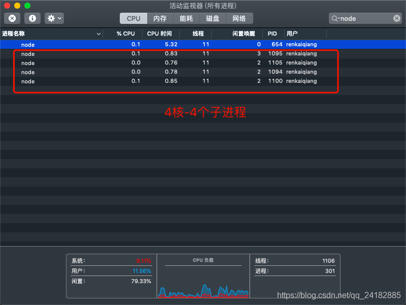
Task: Switch to the 内存 tab
Action: pos(160,18)
